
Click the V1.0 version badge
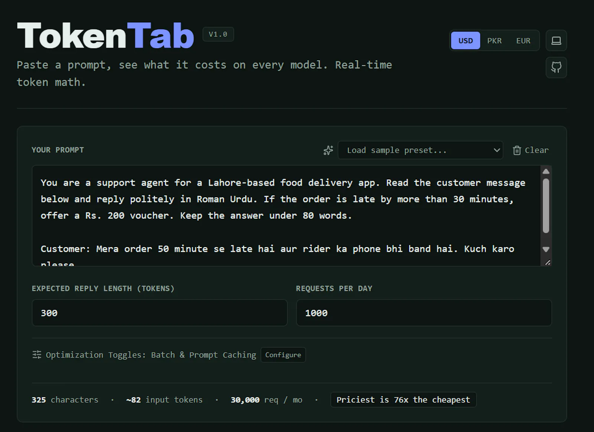218,34
